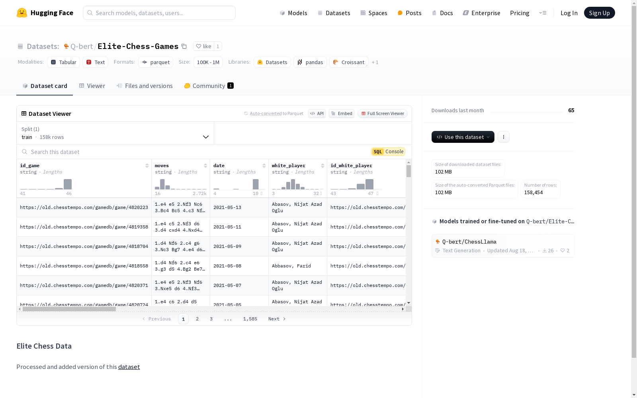The image size is (637, 398).
Task: Open the Use this dataset dropdown
Action: 463,137
